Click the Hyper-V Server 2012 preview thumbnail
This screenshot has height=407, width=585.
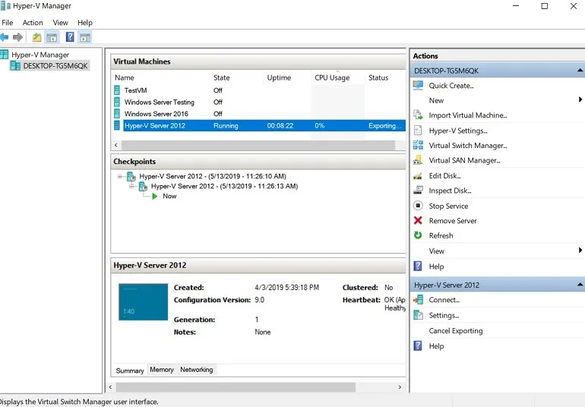[x=143, y=301]
